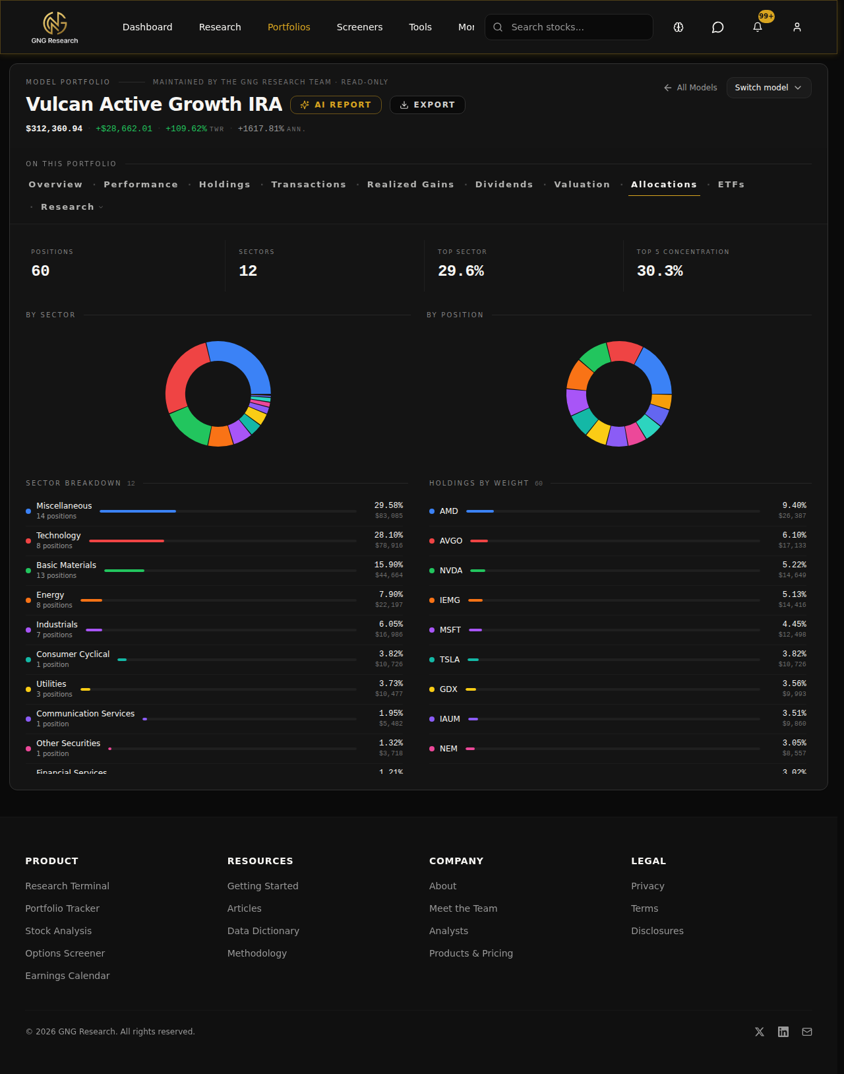844x1074 pixels.
Task: Select the Communication Services sector row
Action: point(214,719)
